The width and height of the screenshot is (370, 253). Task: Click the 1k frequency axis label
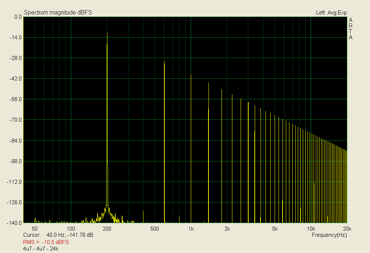pos(191,229)
